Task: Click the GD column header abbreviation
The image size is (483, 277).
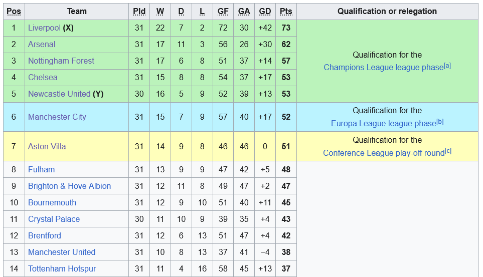Action: pos(265,12)
